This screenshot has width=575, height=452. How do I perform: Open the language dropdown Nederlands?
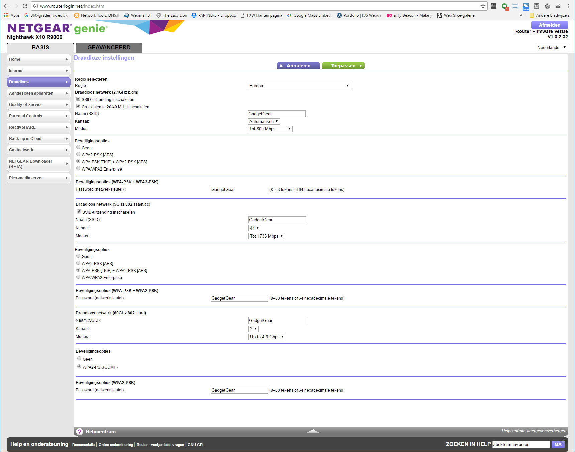coord(552,47)
